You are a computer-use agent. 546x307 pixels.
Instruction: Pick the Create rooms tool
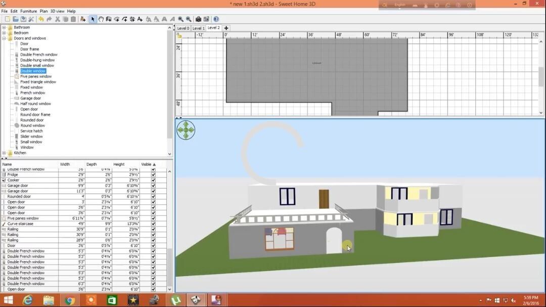[x=117, y=19]
